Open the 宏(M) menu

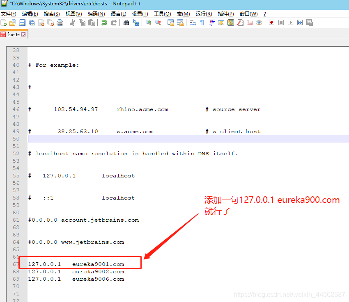point(184,14)
